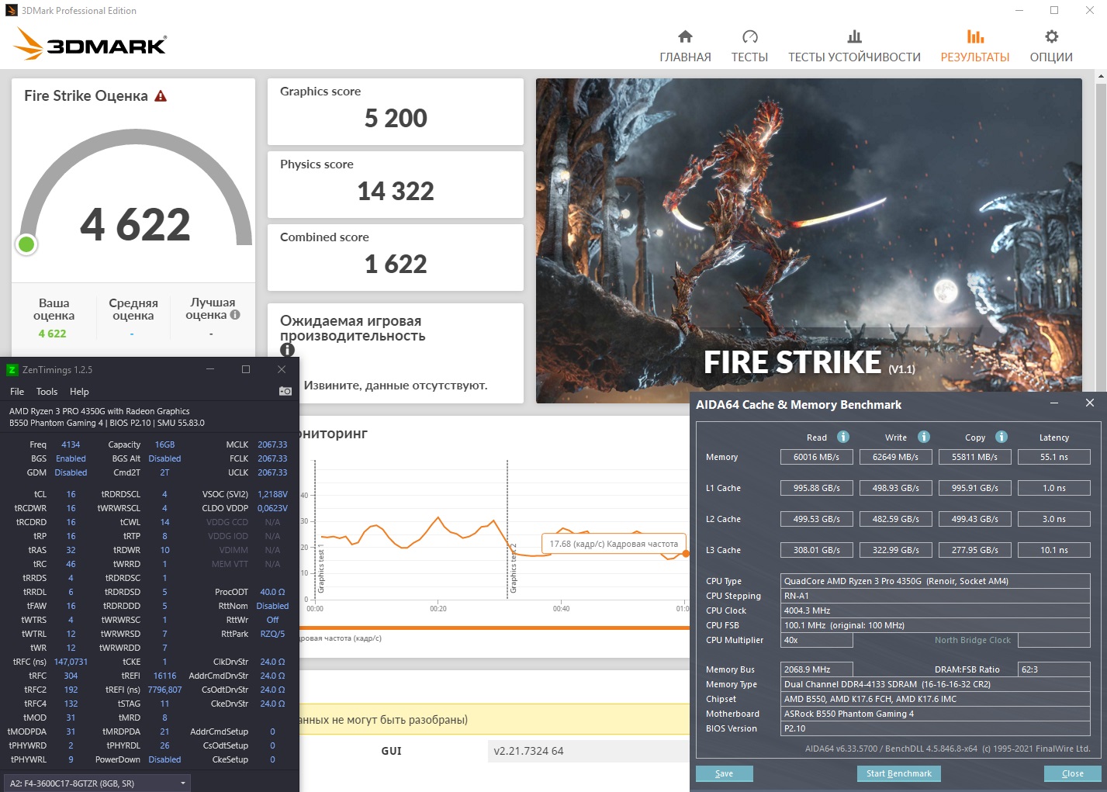Click the Combined score 1 622 card
This screenshot has width=1107, height=792.
point(396,258)
